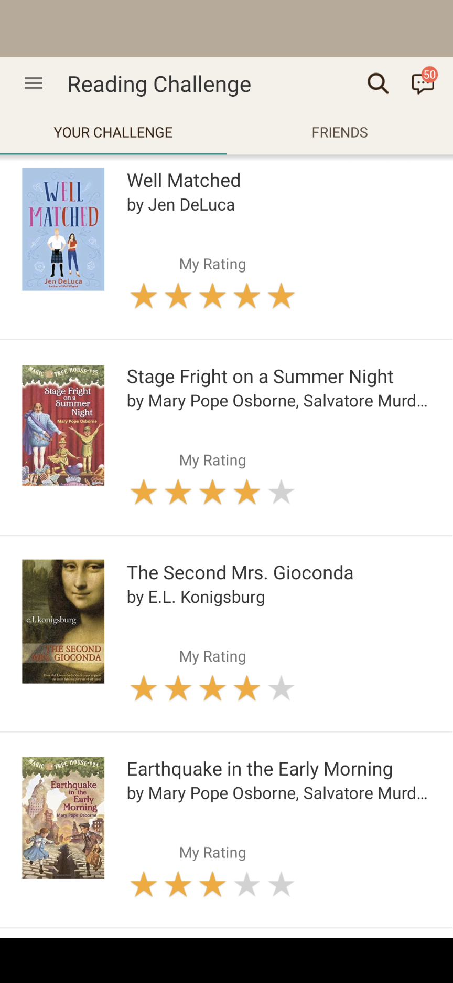The height and width of the screenshot is (983, 453).
Task: Select the Your Challenge tab
Action: (113, 132)
